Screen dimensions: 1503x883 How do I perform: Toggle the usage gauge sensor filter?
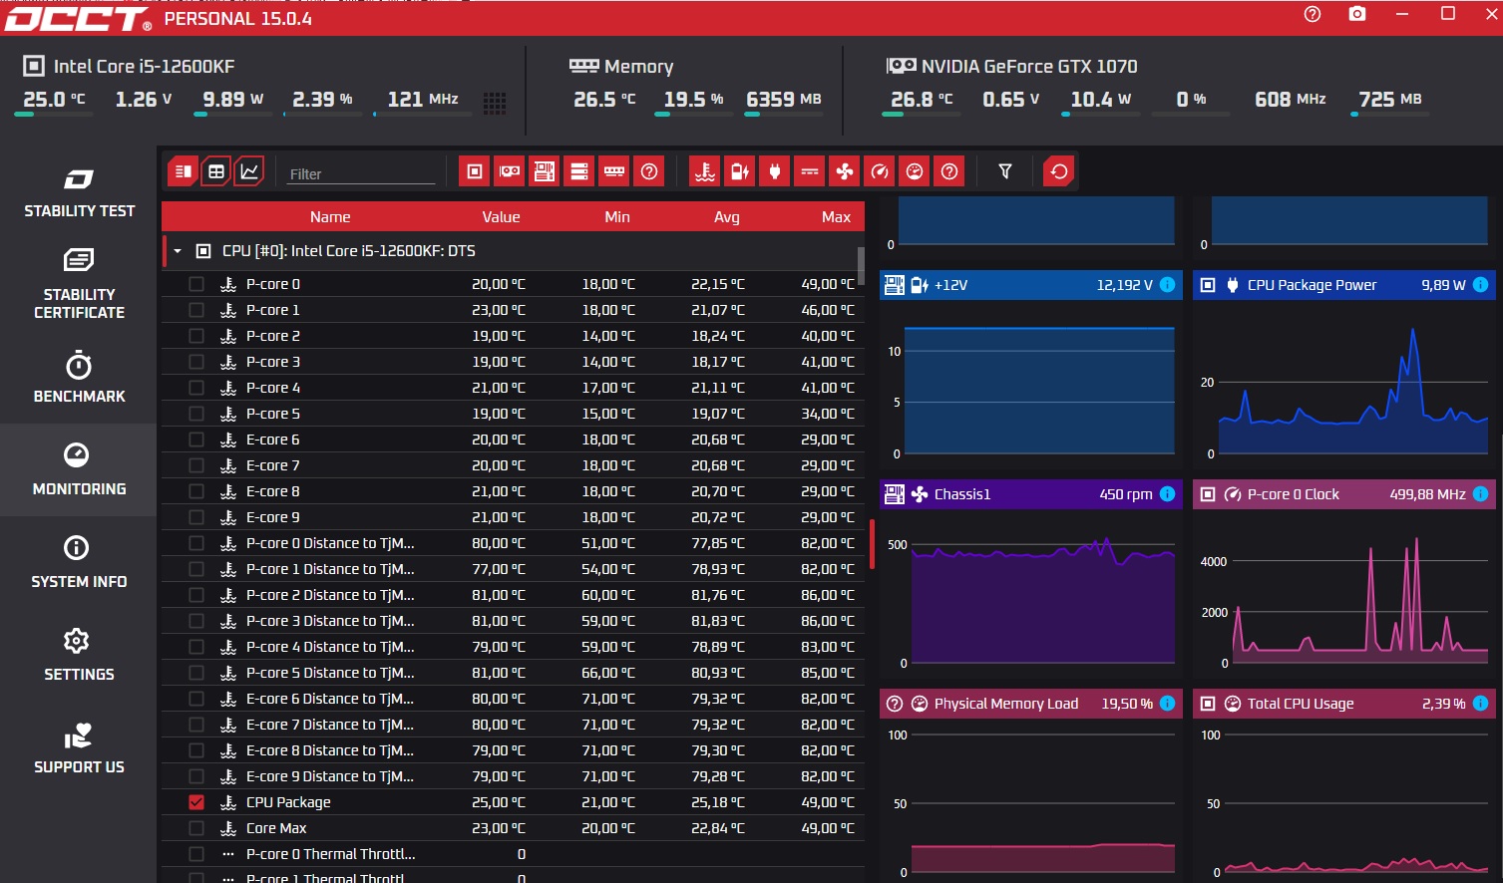pos(915,171)
